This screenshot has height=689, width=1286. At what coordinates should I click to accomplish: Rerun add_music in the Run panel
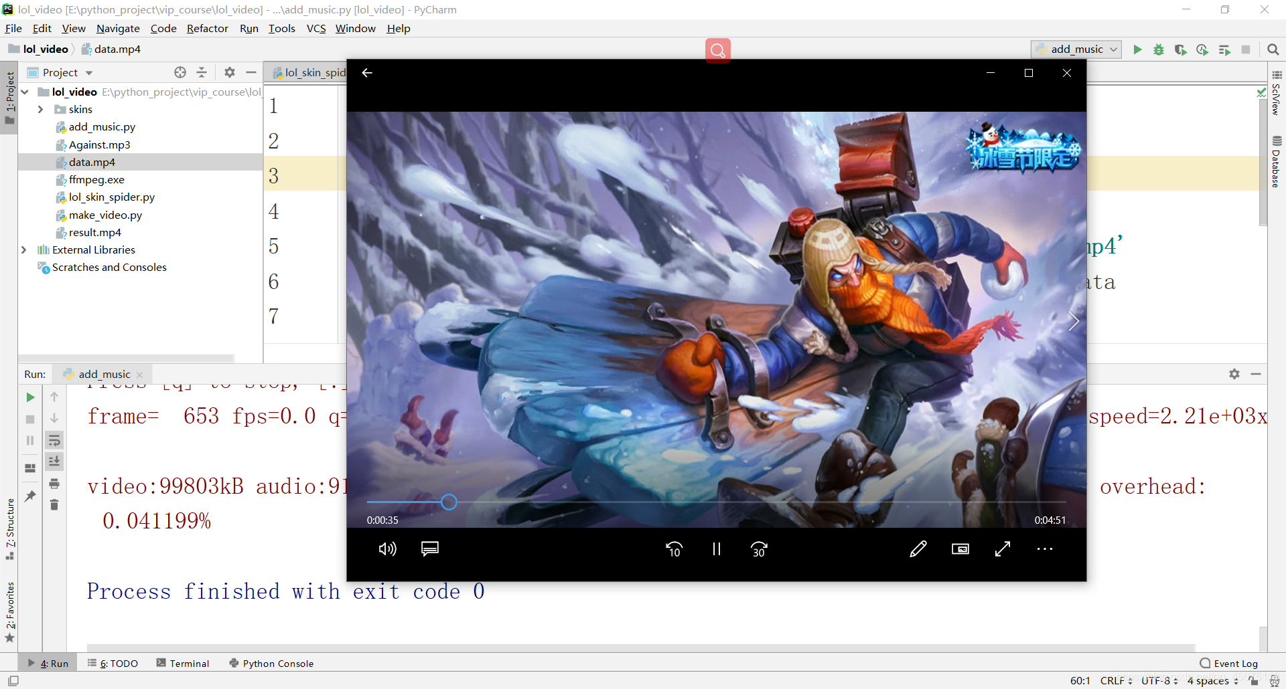click(30, 397)
